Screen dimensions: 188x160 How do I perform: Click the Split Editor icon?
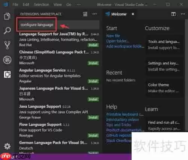tap(173, 14)
